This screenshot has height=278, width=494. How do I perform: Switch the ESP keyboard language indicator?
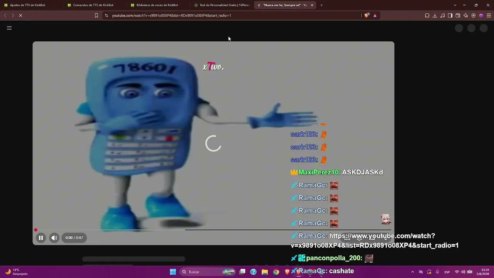pyautogui.click(x=447, y=272)
